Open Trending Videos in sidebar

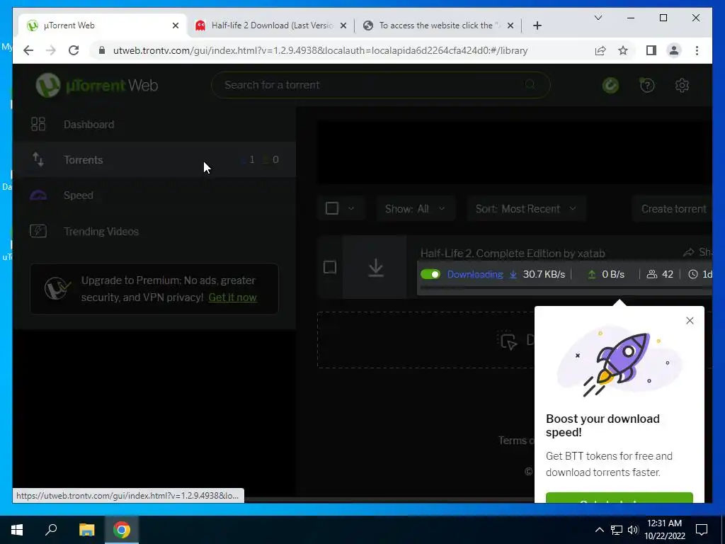pos(154,232)
